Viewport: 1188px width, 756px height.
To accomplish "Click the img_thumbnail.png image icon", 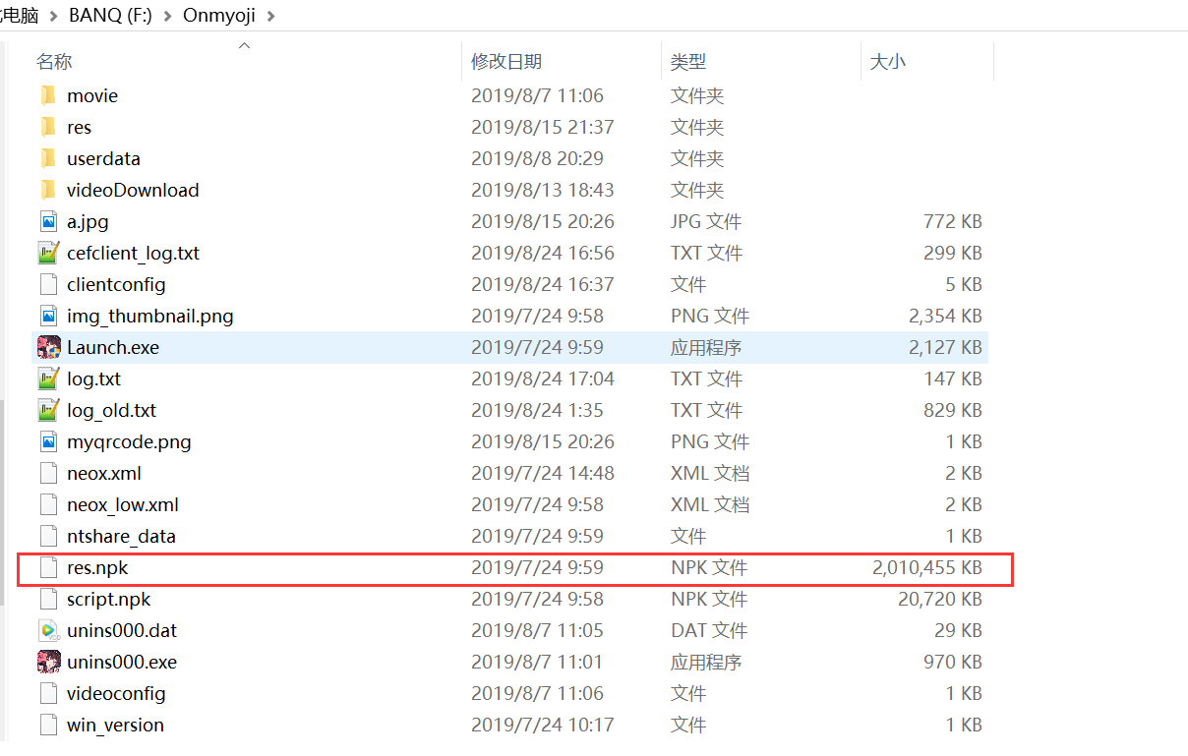I will coord(48,316).
